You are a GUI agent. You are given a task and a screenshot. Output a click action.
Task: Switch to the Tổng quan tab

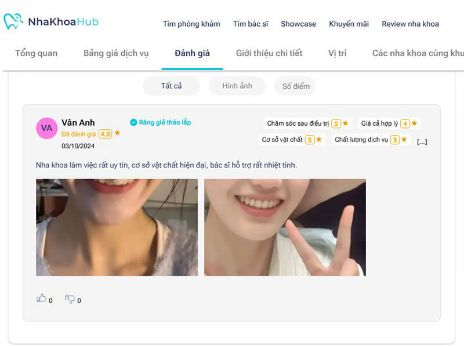tap(37, 53)
